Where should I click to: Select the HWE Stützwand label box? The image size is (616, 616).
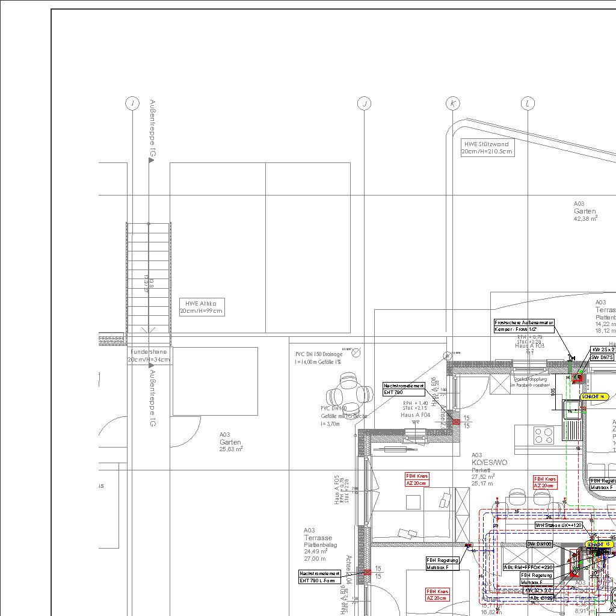point(487,148)
